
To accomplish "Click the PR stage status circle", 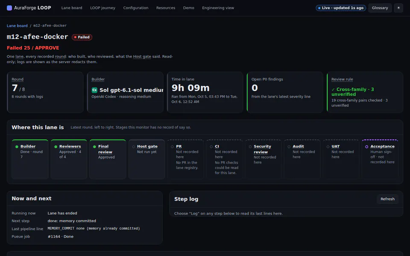I will [172, 146].
